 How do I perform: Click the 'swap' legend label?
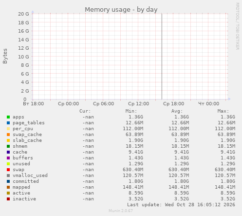19,170
